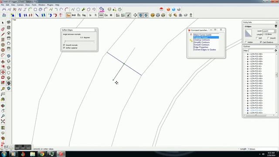Select the Arc tool
Image resolution: width=279 pixels, height=157 pixels.
coord(3,55)
